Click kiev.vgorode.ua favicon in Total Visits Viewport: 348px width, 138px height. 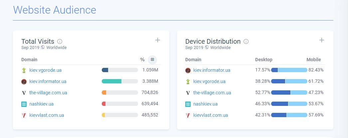click(x=24, y=70)
